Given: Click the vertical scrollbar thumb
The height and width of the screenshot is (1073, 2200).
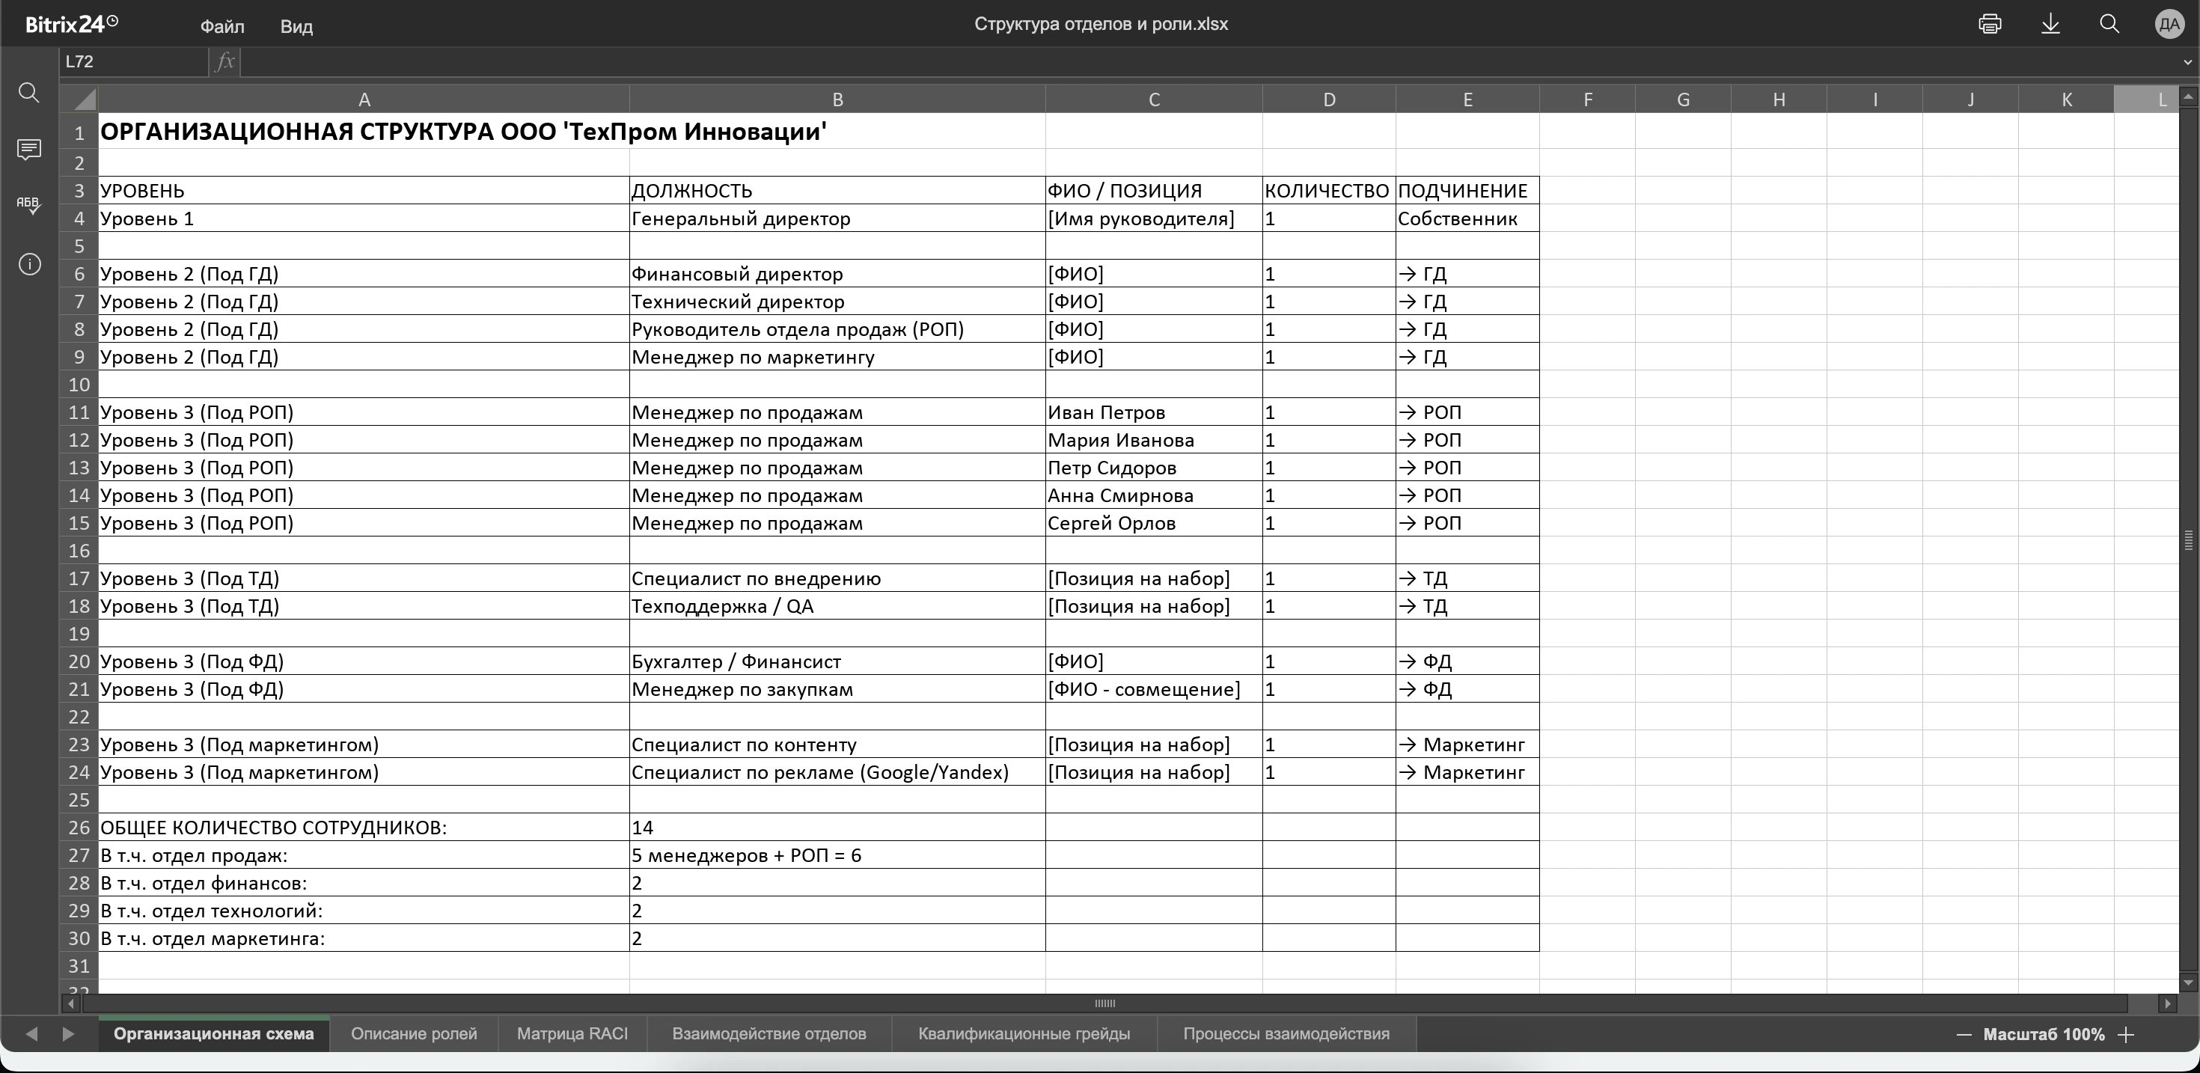Looking at the screenshot, I should (2188, 540).
